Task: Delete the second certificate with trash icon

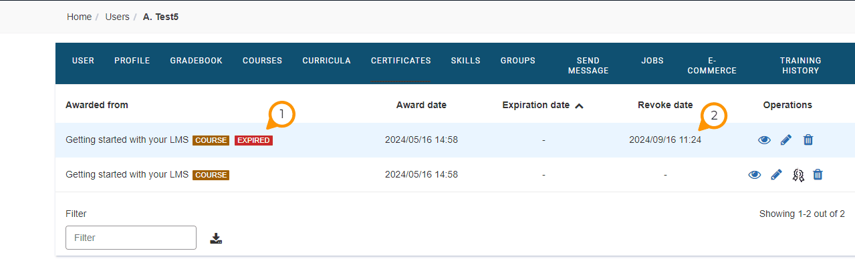Action: (x=818, y=175)
